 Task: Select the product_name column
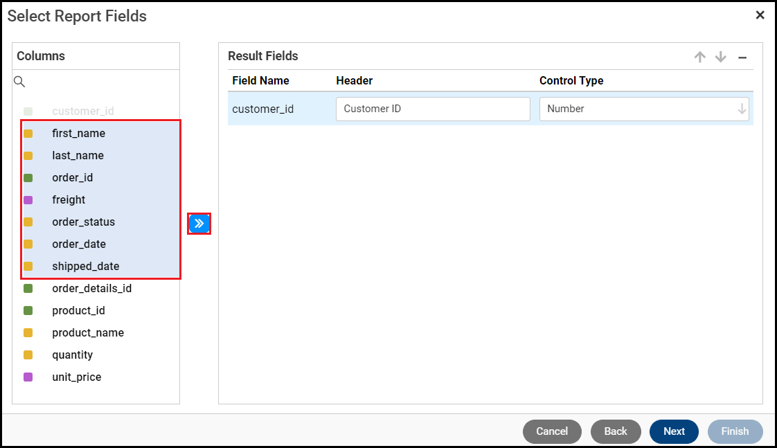click(88, 333)
